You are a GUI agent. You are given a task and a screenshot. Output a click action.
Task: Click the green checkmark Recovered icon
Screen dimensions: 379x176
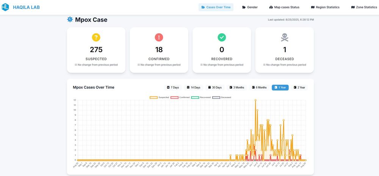click(x=222, y=37)
